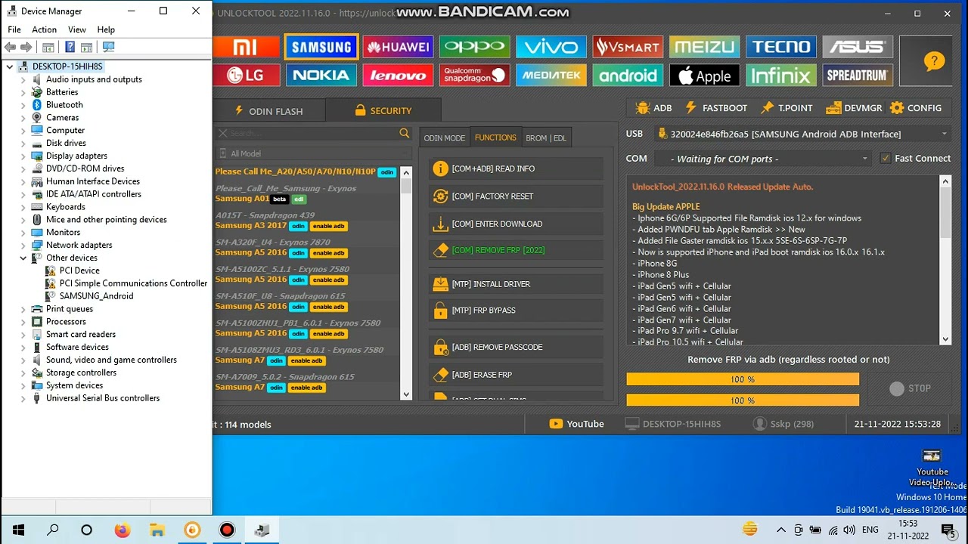Open the BROM | EDL tab
This screenshot has height=544, width=968.
pyautogui.click(x=546, y=138)
